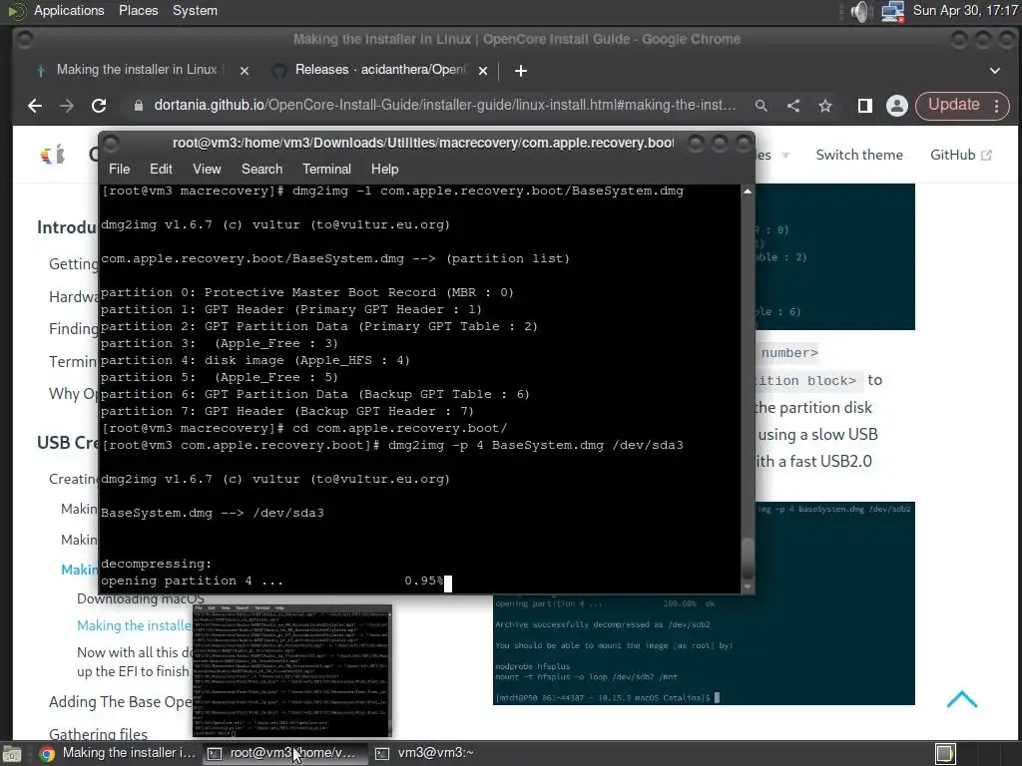Image resolution: width=1022 pixels, height=766 pixels.
Task: Click the padlock site info icon
Action: pos(138,106)
